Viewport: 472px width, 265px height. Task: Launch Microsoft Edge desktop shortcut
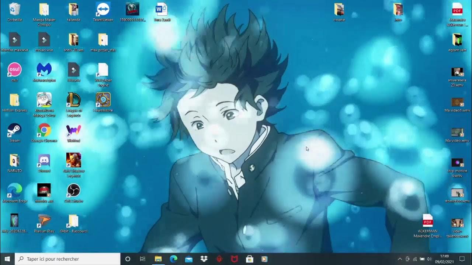15,193
